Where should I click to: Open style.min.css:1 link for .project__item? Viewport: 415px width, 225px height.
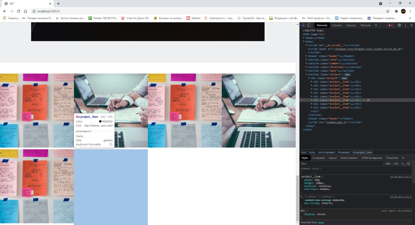coord(400,177)
